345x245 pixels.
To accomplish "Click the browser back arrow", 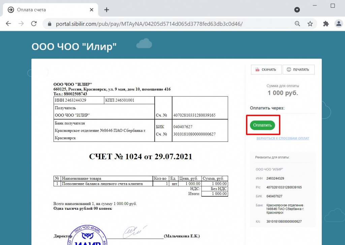I will pyautogui.click(x=8, y=24).
